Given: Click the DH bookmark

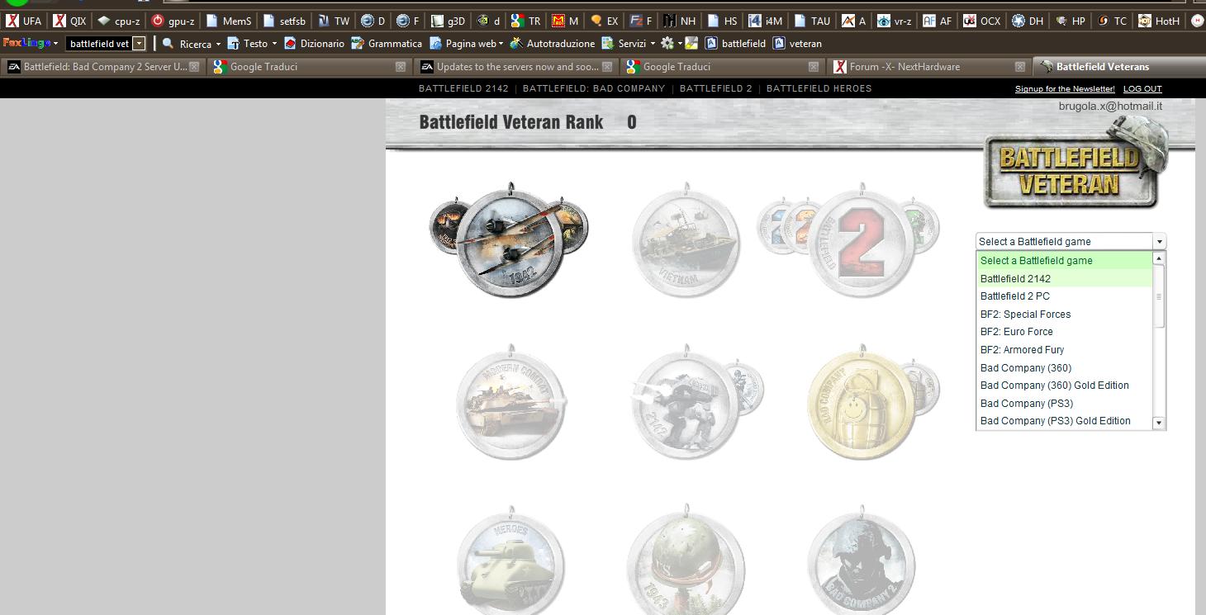Looking at the screenshot, I should coord(1027,21).
